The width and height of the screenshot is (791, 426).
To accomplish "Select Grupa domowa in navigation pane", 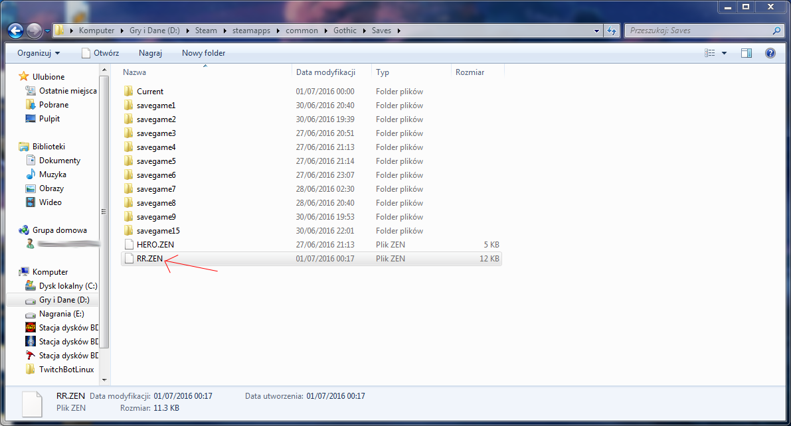I will click(x=53, y=230).
